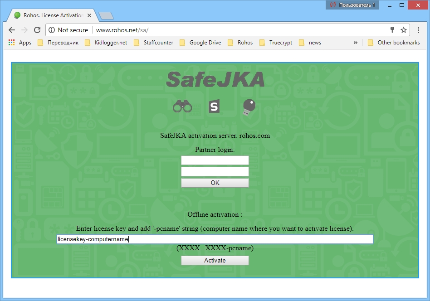The height and width of the screenshot is (301, 430).
Task: Click the '(XXXX...XXXX-pcname)' format hint text
Action: 215,248
